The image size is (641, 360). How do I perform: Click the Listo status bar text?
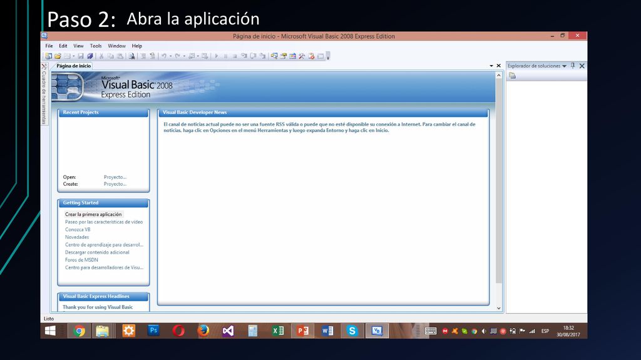coord(49,318)
